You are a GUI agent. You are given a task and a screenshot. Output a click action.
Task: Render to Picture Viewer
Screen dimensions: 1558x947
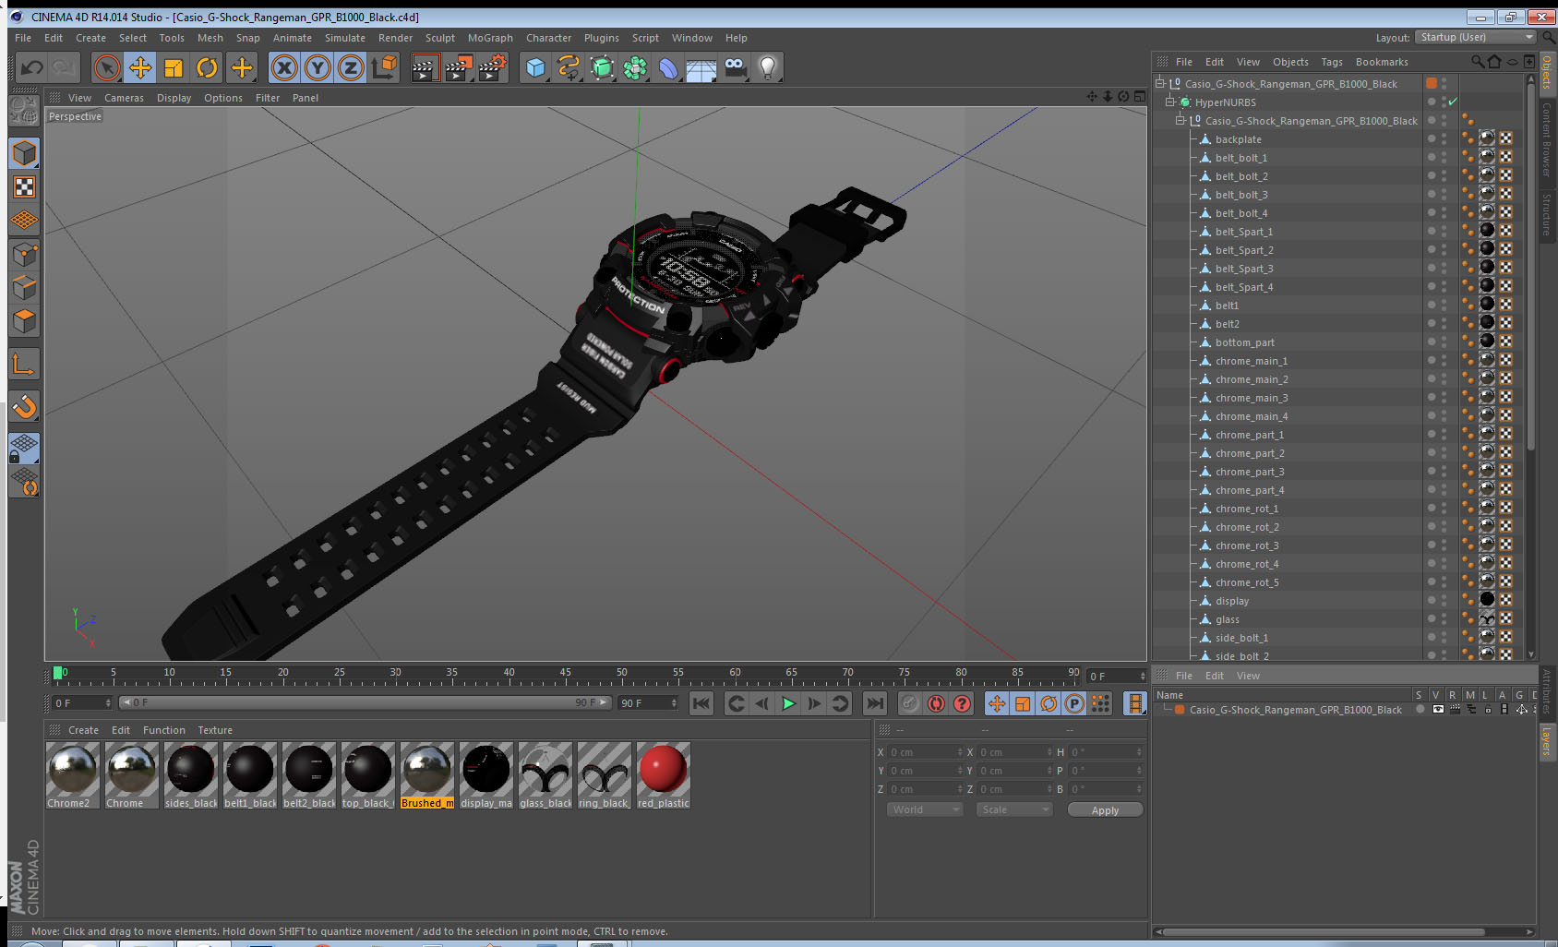pyautogui.click(x=459, y=67)
